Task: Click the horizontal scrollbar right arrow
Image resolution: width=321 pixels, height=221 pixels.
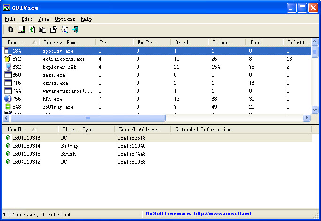Action: click(306, 118)
